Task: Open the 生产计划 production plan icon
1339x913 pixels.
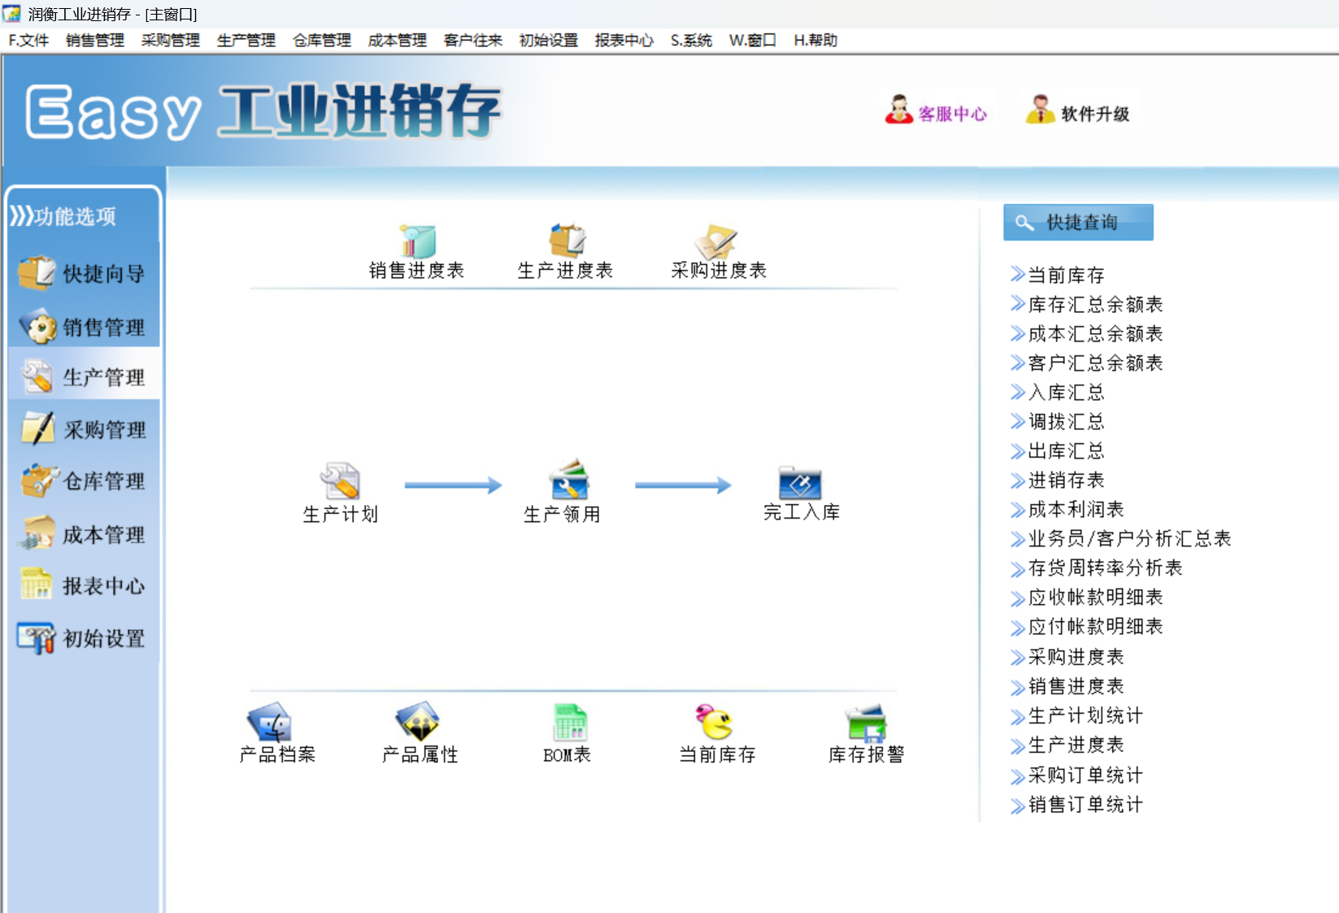Action: (341, 480)
